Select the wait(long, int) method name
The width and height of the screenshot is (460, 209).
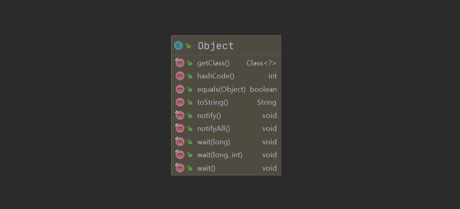[219, 155]
